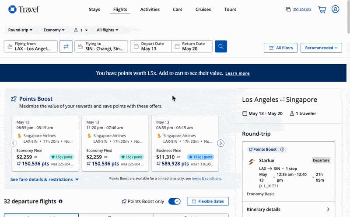This screenshot has width=350, height=217.
Task: Click the Depart Date May 13 field
Action: tap(150, 46)
